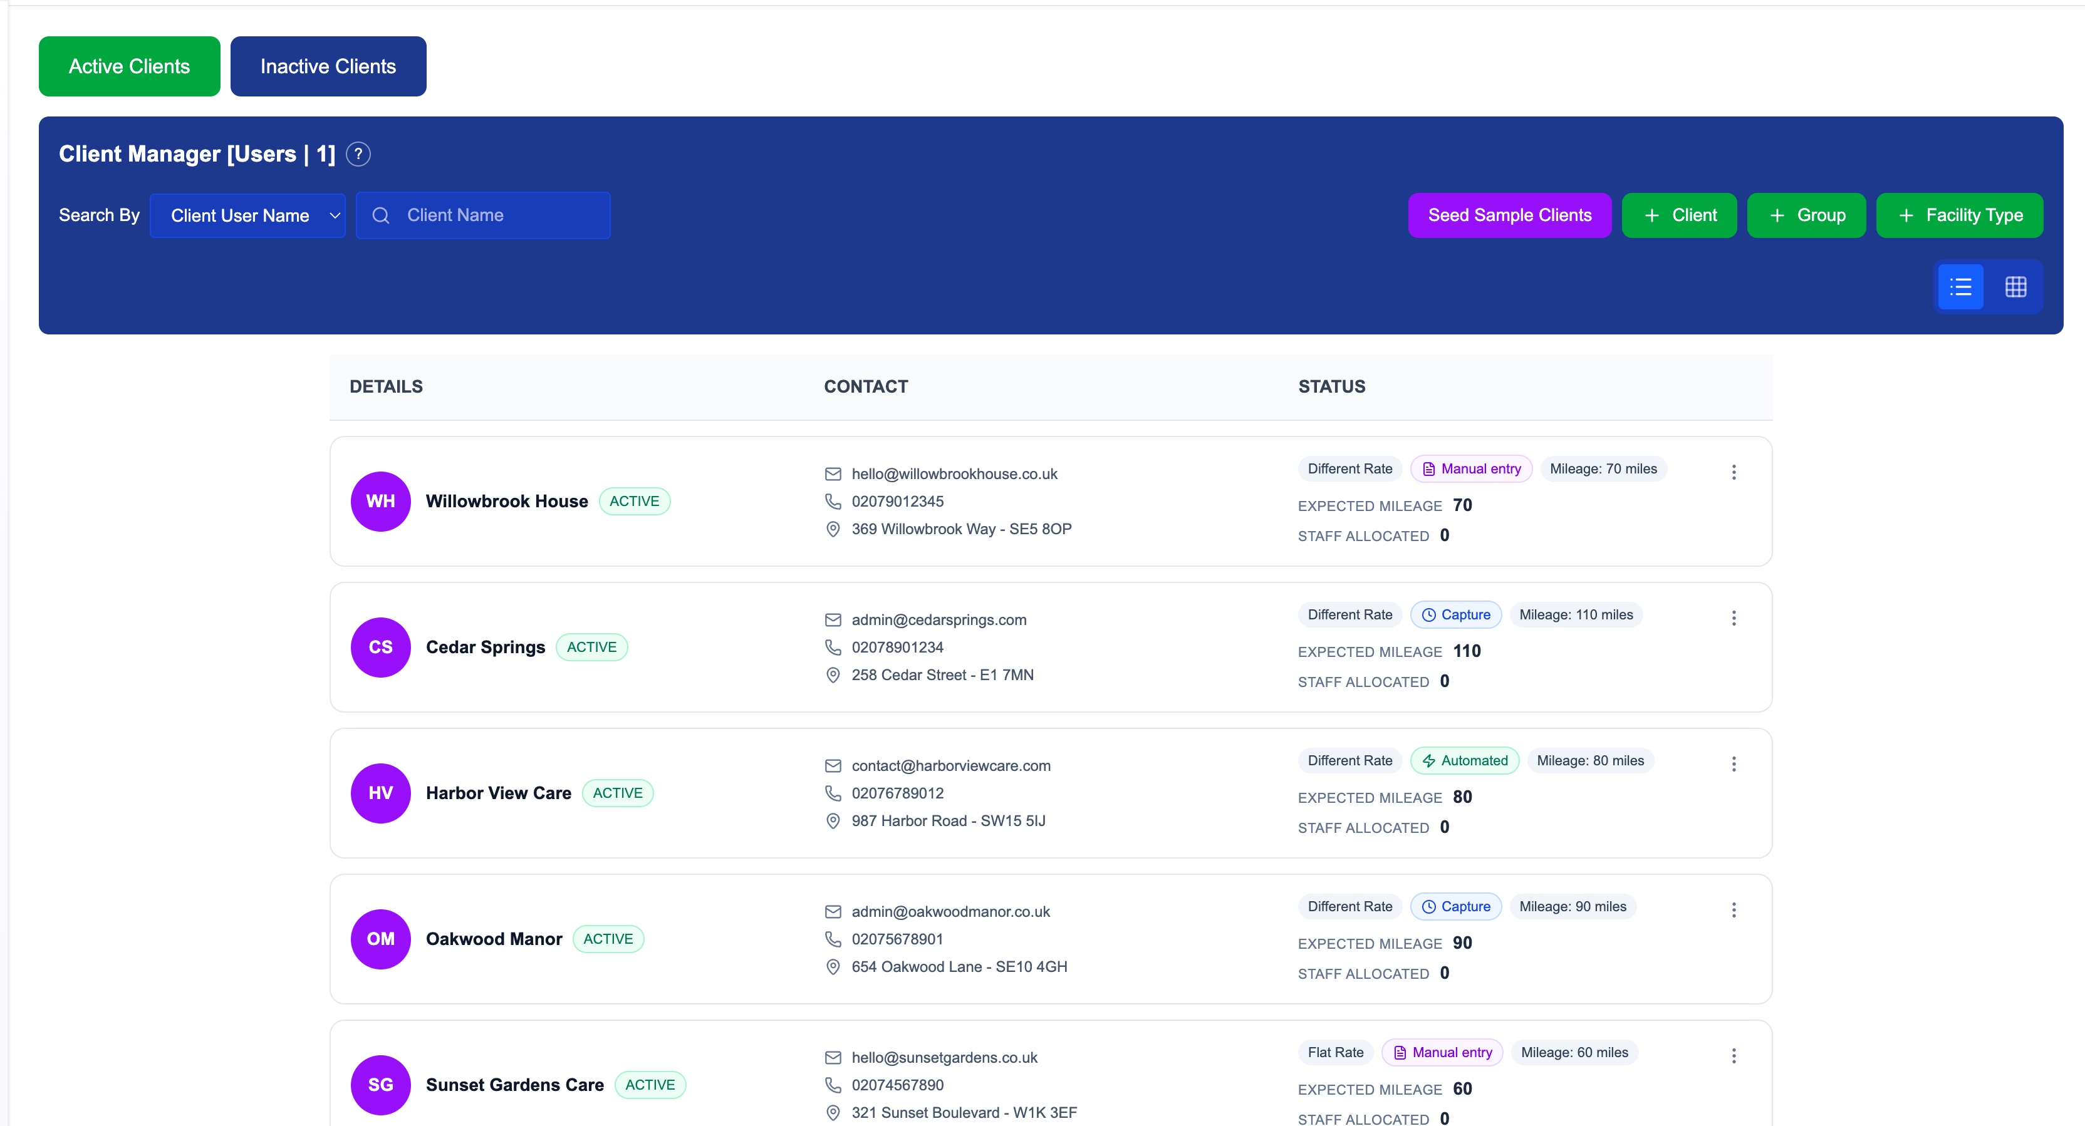Viewport: 2085px width, 1126px height.
Task: Add a new Facility Type
Action: point(1958,215)
